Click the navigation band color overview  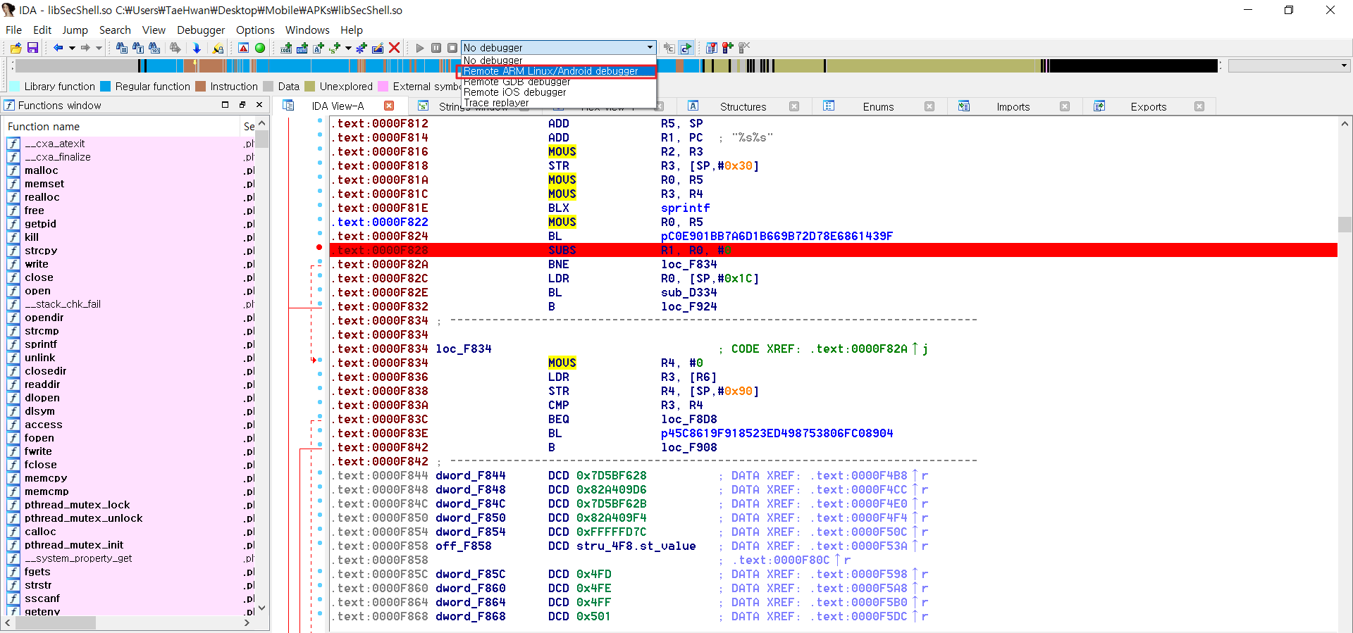pos(617,66)
